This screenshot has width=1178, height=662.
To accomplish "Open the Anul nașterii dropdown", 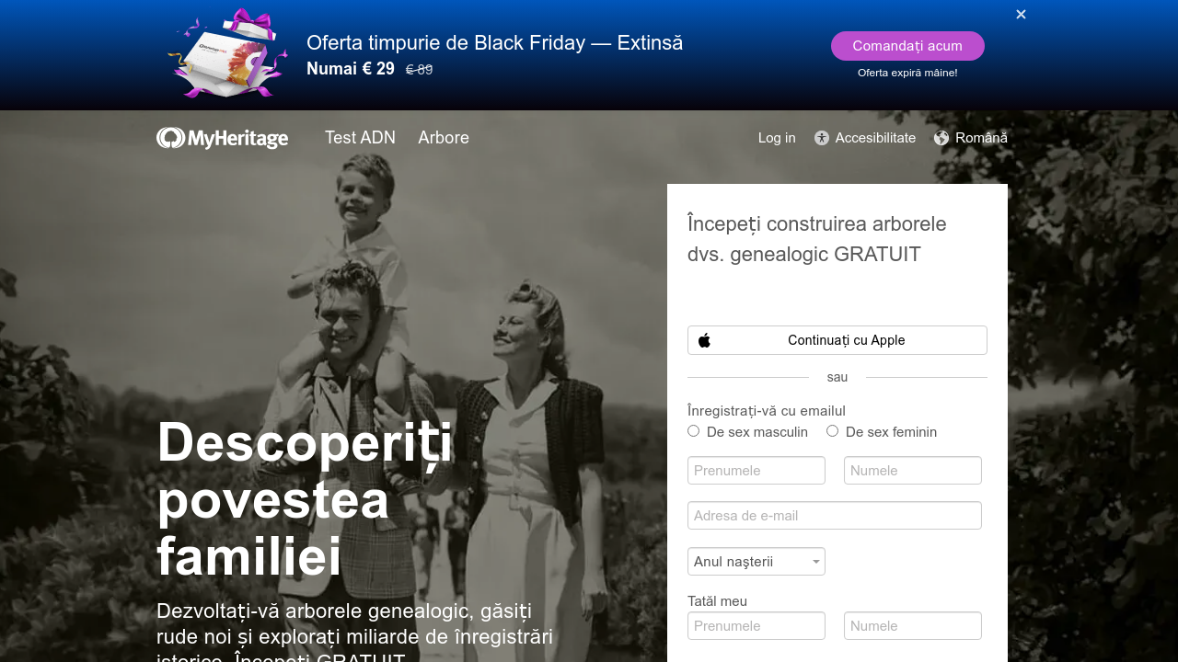I will (x=756, y=562).
